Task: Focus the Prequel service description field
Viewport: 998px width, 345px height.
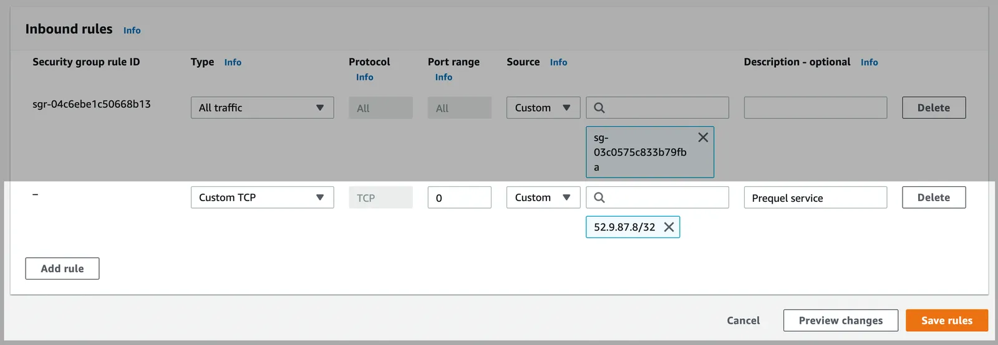Action: coord(815,197)
